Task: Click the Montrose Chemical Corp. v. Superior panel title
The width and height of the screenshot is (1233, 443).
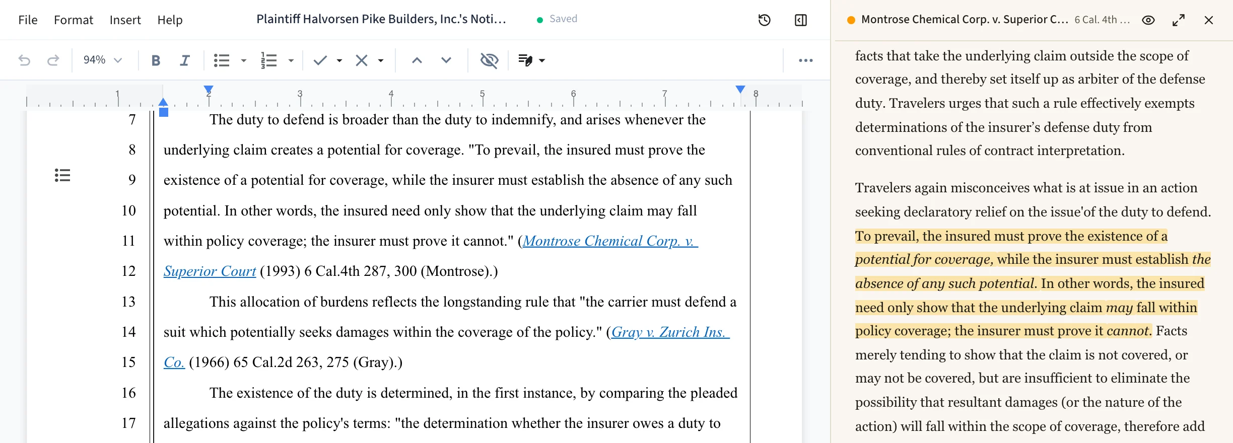Action: coord(964,20)
